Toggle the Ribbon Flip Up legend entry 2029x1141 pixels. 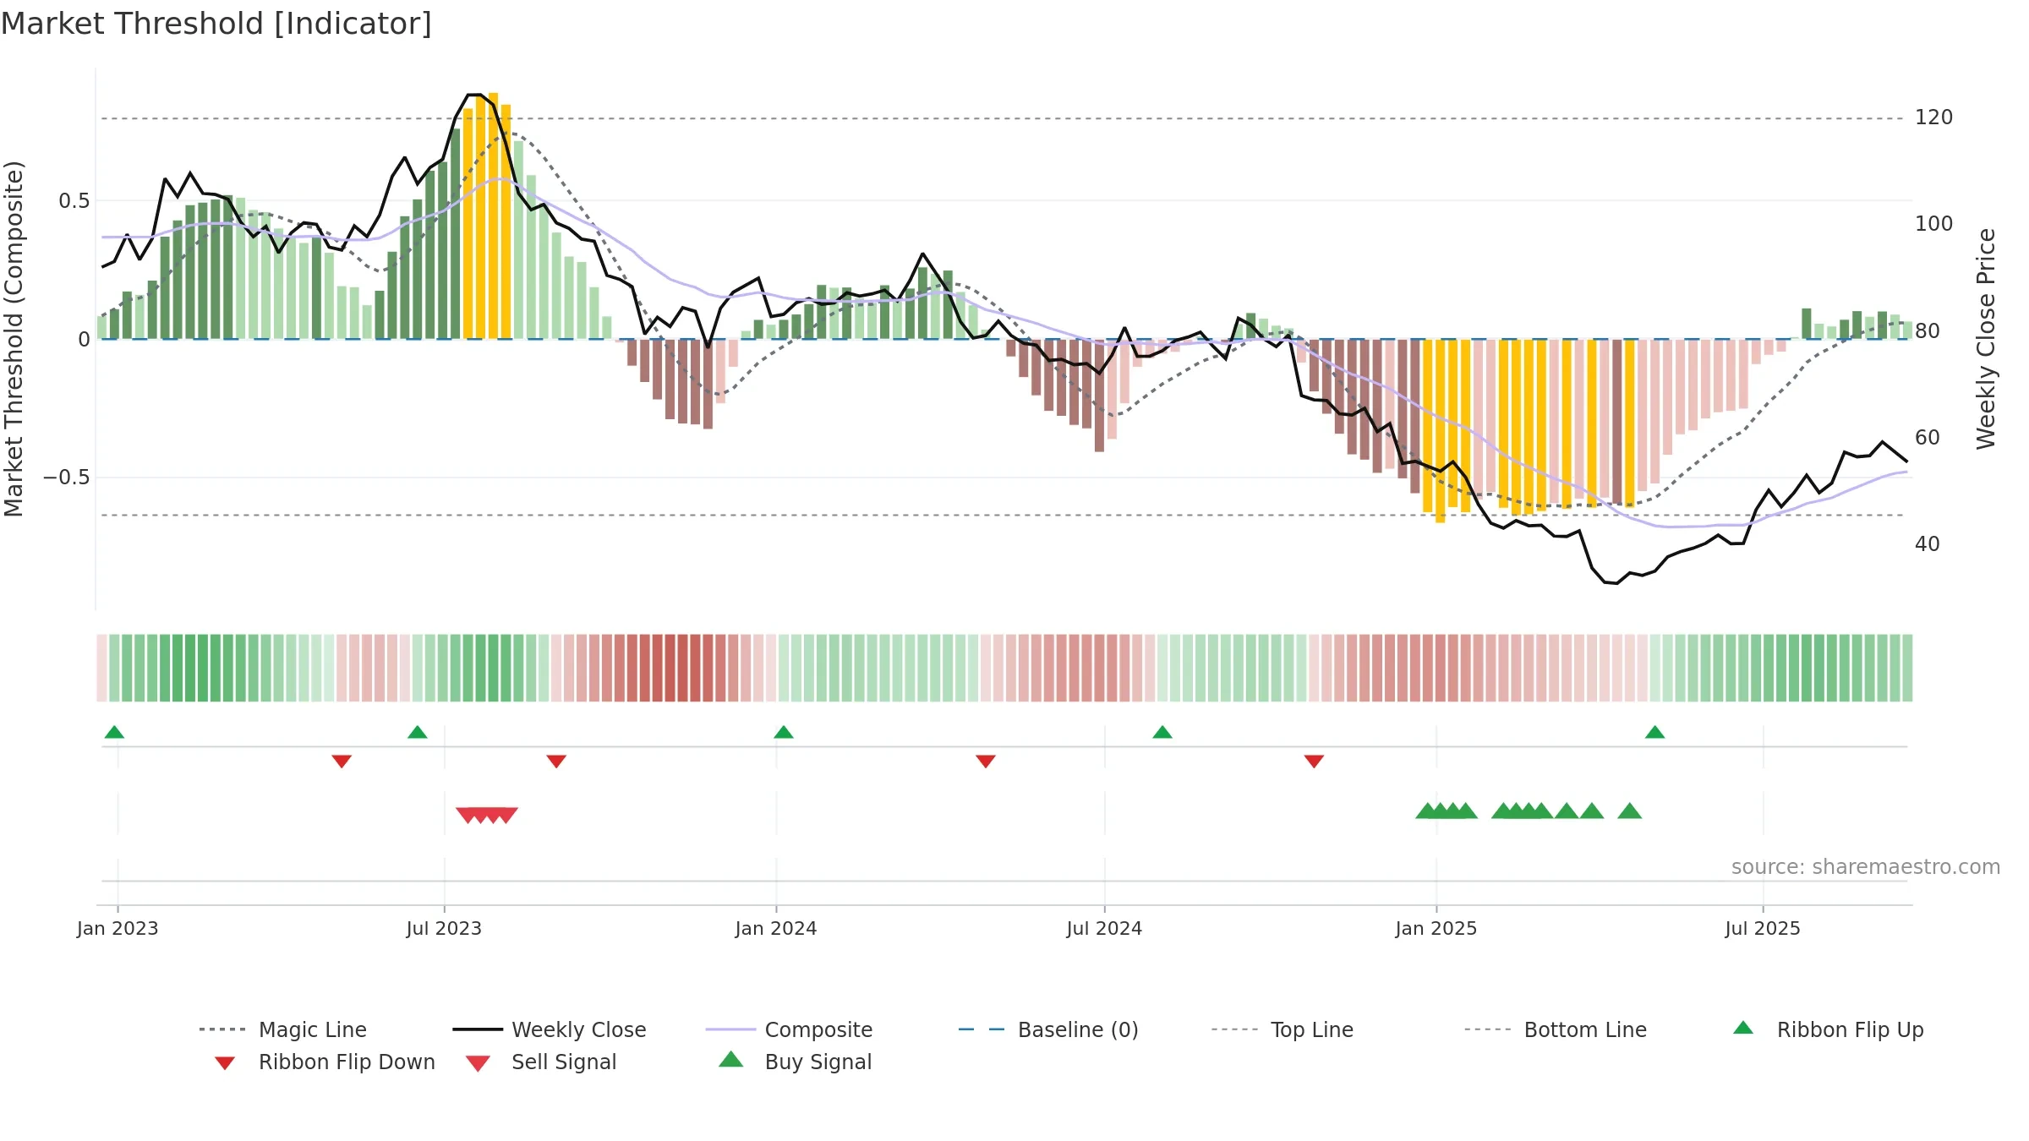pos(1828,1029)
